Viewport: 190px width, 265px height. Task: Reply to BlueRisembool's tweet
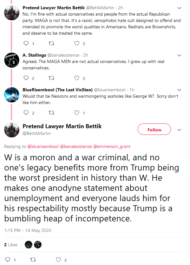point(26,113)
